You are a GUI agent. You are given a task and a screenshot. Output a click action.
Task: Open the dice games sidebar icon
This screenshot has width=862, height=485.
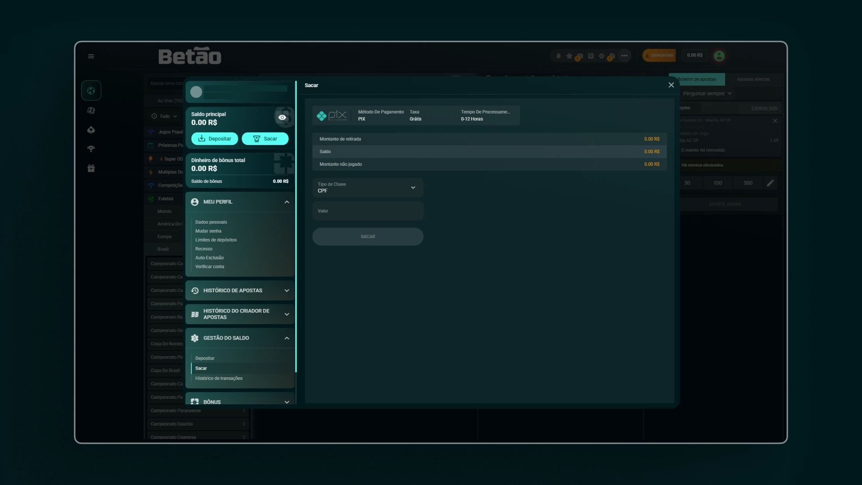click(x=91, y=110)
